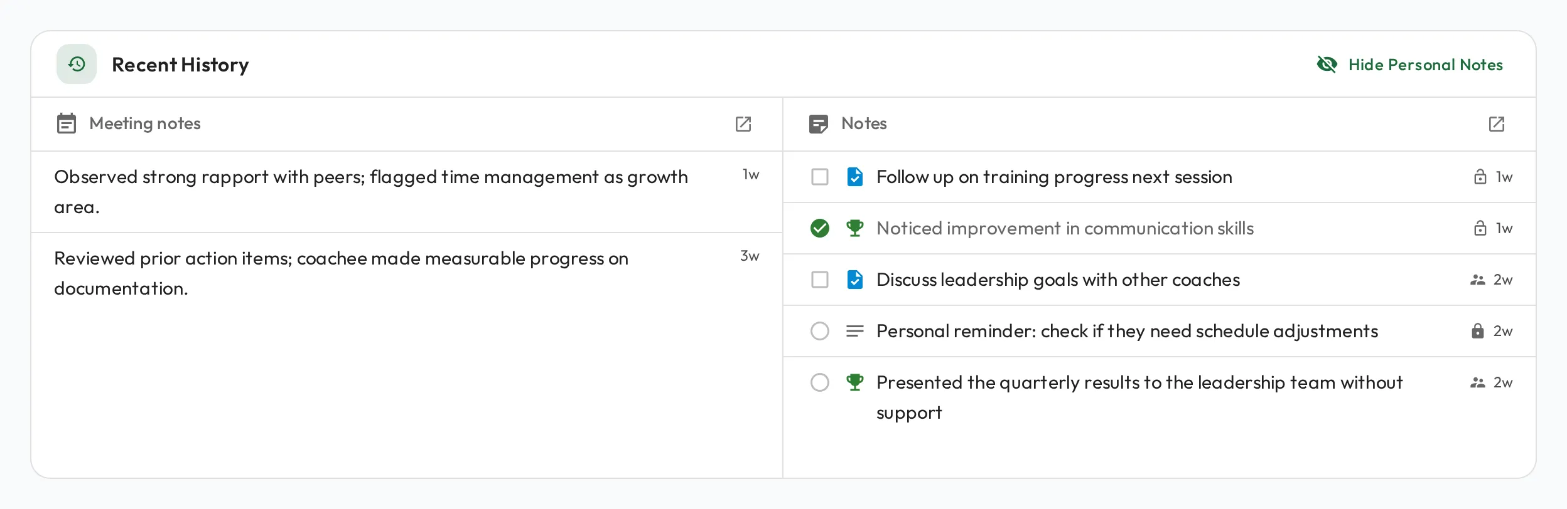Click the Notes sticky-note icon
1567x509 pixels.
click(x=819, y=124)
